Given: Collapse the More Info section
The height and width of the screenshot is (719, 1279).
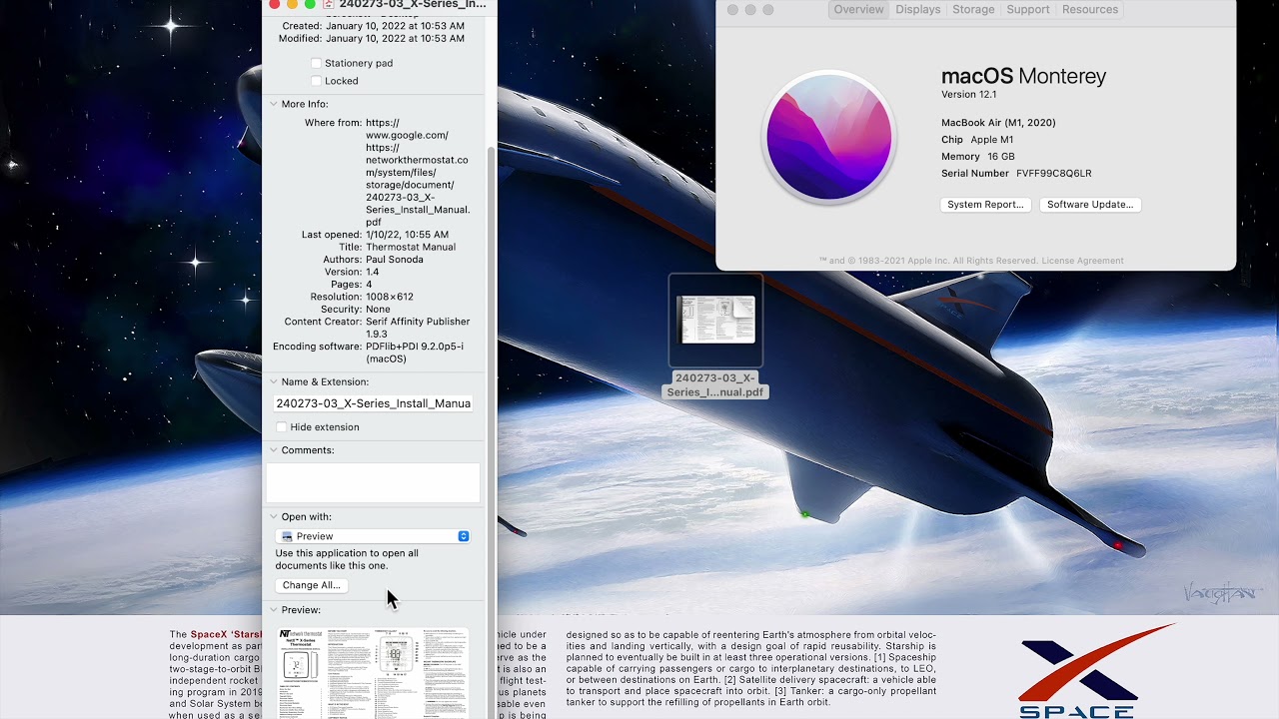Looking at the screenshot, I should point(273,104).
